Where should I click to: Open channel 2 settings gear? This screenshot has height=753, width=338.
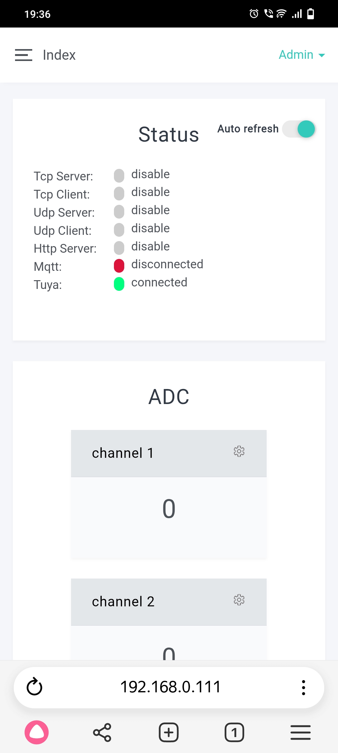pos(239,600)
